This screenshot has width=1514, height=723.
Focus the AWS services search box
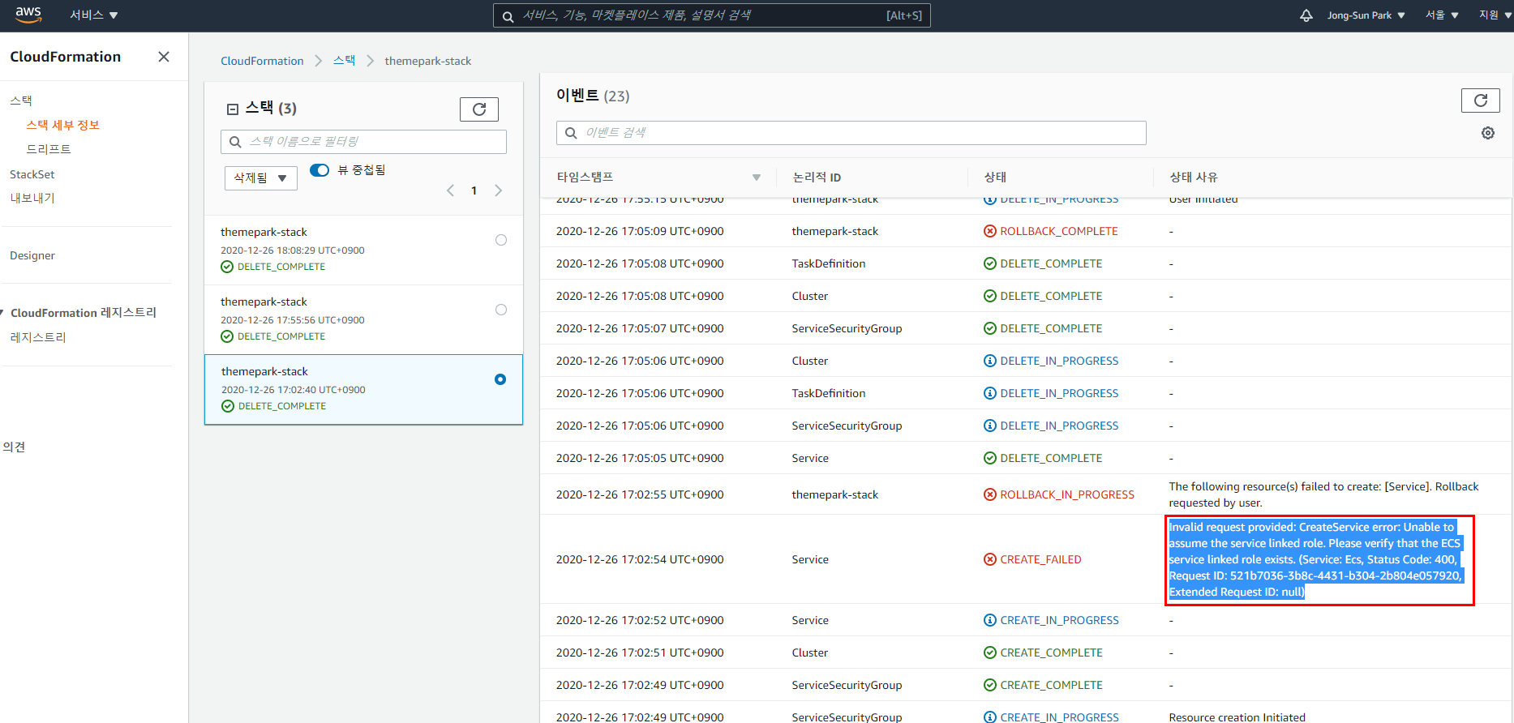(711, 15)
